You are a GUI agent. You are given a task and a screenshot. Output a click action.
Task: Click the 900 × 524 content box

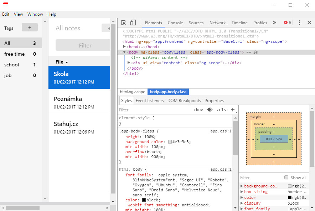coord(274,139)
